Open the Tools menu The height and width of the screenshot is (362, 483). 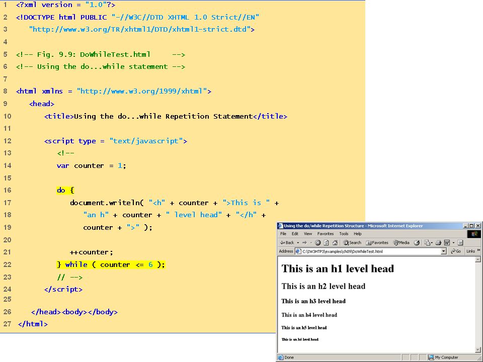[x=344, y=234]
